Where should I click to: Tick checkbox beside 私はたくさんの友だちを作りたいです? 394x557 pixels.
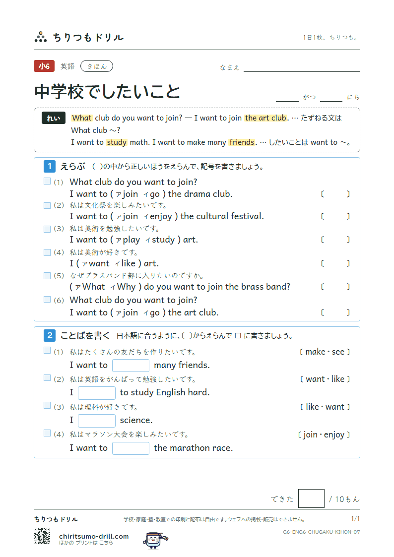pyautogui.click(x=47, y=350)
